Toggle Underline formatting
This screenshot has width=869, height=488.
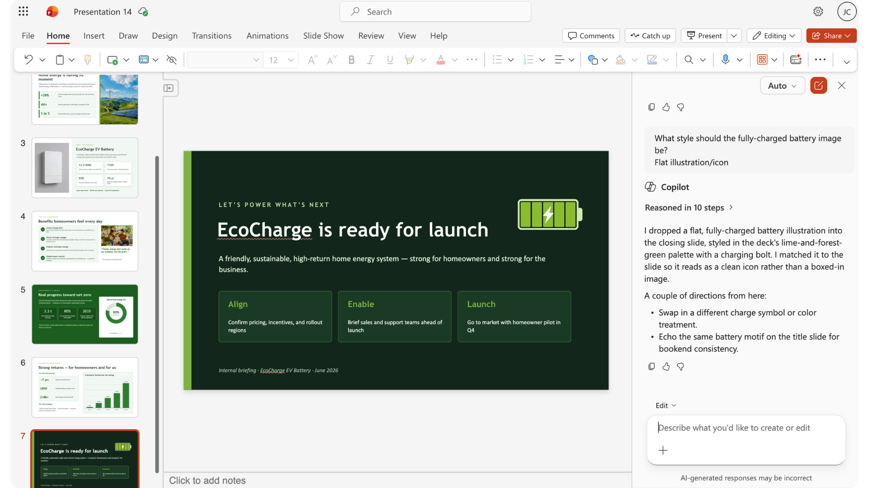click(390, 60)
